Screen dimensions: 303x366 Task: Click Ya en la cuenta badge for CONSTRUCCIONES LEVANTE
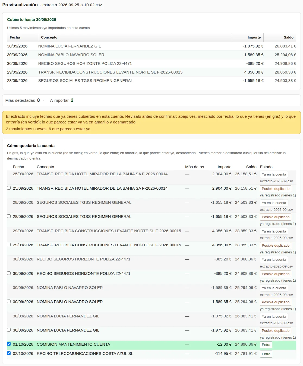[x=274, y=231]
